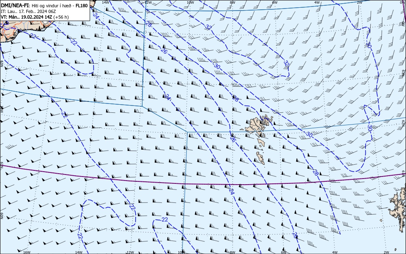Image resolution: width=406 pixels, height=254 pixels.
Task: Click the '10W' longitude label on bottom edge
Action: 181,252
